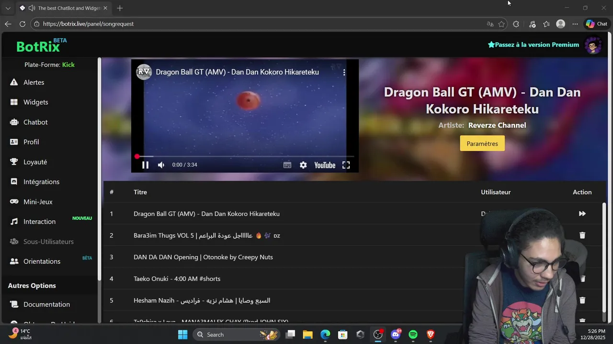Launch Brave browser from taskbar
This screenshot has height=344, width=613.
click(431, 334)
